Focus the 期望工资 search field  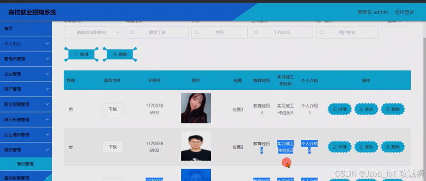click(x=157, y=32)
